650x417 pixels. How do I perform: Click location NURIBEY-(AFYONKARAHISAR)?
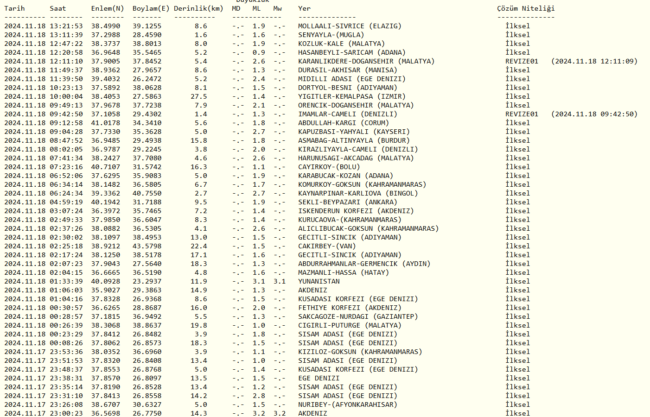(348, 404)
